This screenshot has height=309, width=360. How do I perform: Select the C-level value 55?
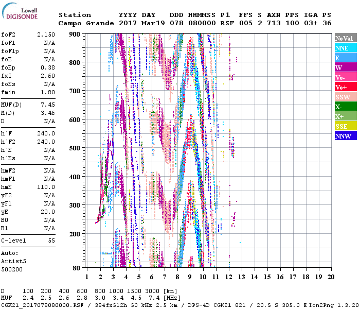pyautogui.click(x=51, y=241)
